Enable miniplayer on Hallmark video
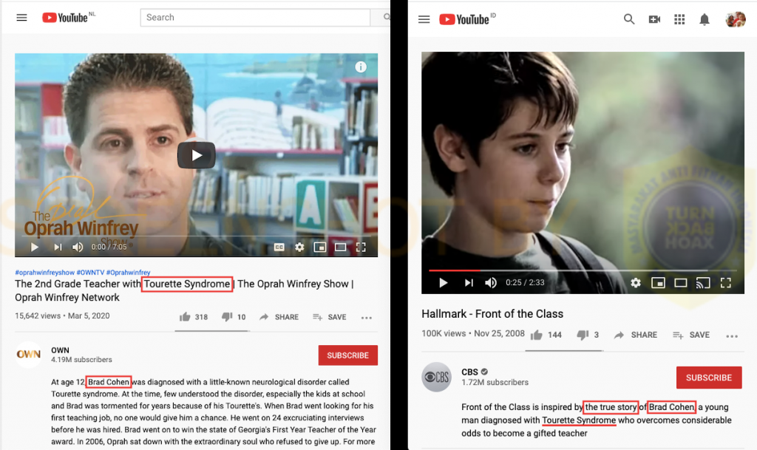This screenshot has height=450, width=757. coord(658,283)
